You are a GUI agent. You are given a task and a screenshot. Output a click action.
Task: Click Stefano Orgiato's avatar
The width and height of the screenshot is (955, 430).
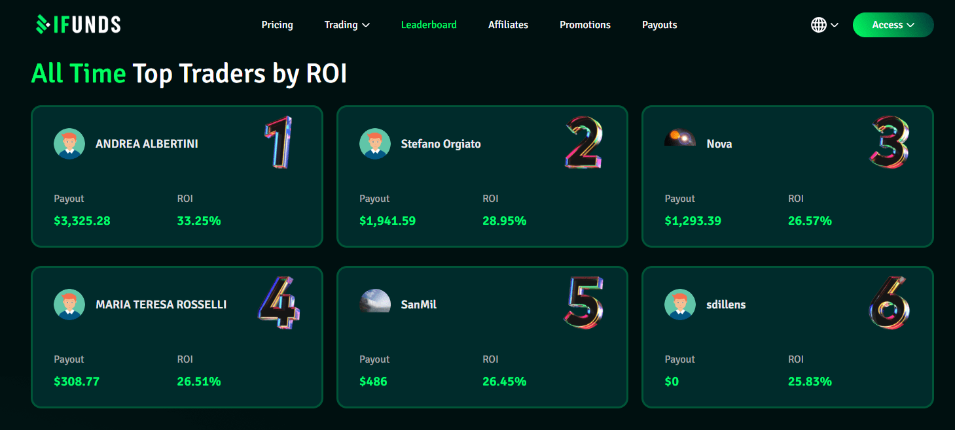click(374, 144)
